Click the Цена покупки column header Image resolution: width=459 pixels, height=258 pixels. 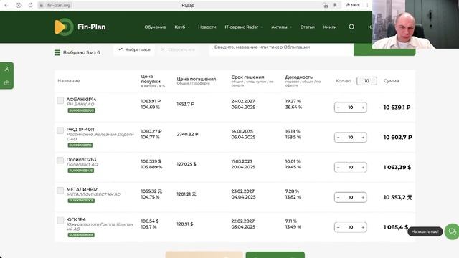tap(151, 79)
